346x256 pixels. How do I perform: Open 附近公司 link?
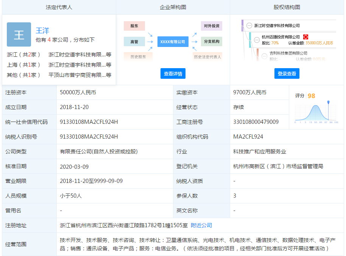click(x=201, y=225)
